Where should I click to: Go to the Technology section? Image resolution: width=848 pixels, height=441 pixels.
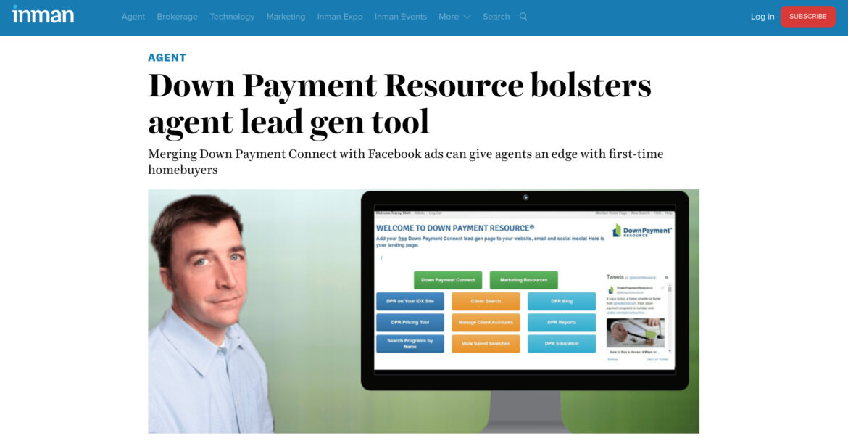tap(232, 17)
